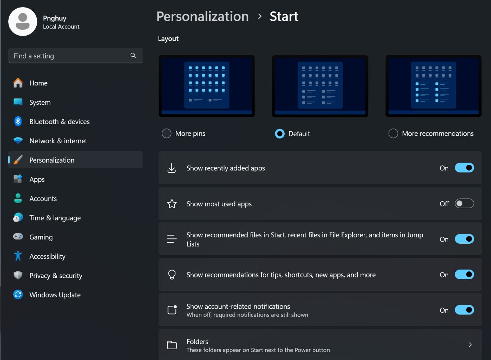Viewport: 491px width, 360px height.
Task: Go back via Personalization breadcrumb
Action: [202, 17]
